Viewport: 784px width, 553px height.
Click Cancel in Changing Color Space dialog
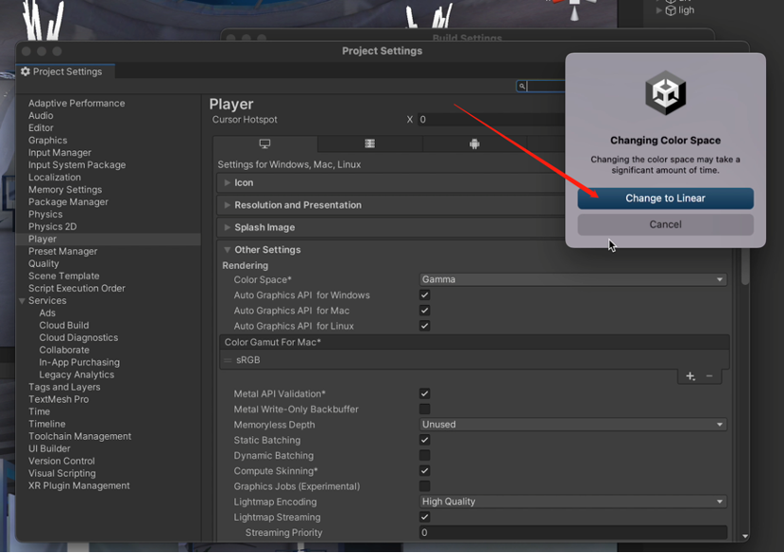(x=665, y=225)
